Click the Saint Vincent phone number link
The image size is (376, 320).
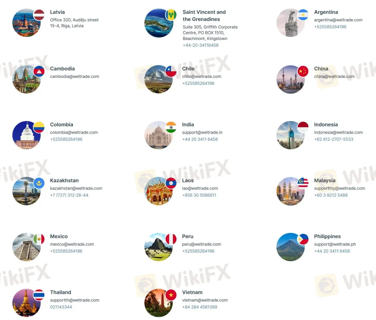tap(200, 45)
